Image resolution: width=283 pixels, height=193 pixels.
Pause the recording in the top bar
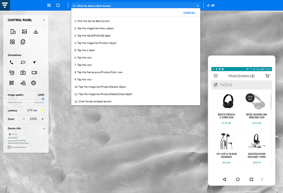(x=49, y=6)
